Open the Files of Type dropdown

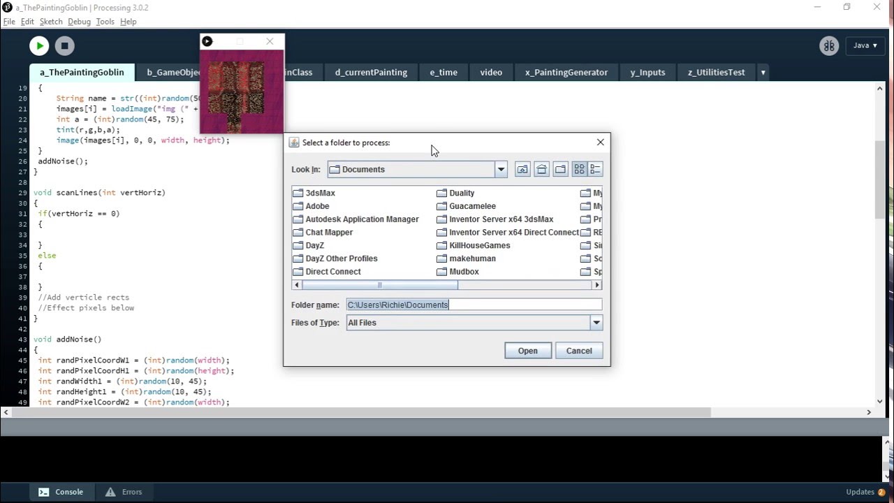(596, 323)
